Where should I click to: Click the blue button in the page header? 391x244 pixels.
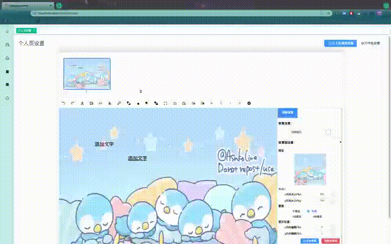340,43
